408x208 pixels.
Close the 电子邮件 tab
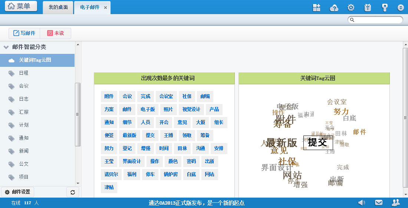click(x=105, y=7)
